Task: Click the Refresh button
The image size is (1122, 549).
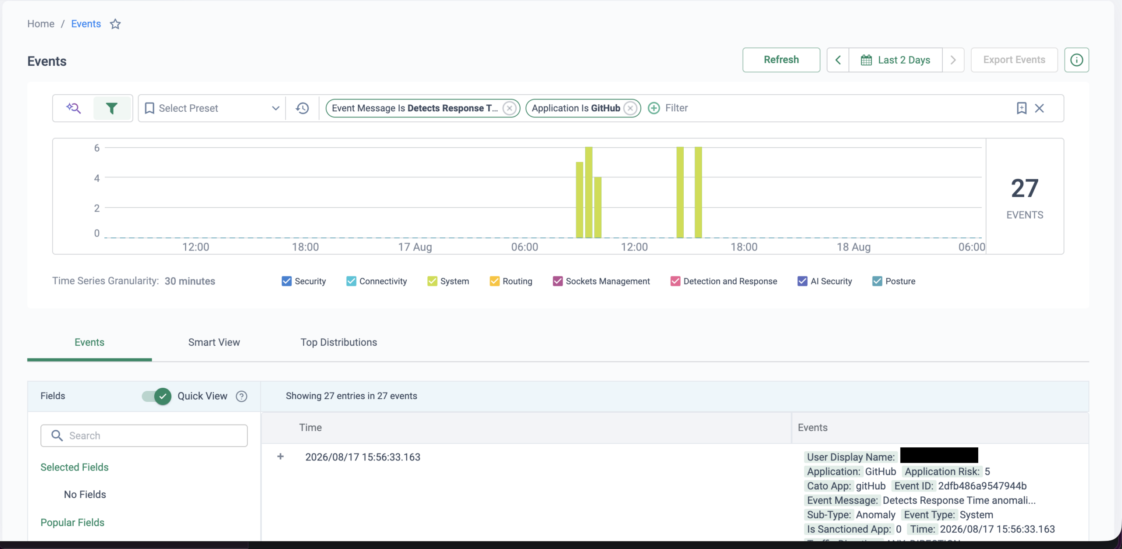Action: tap(781, 60)
